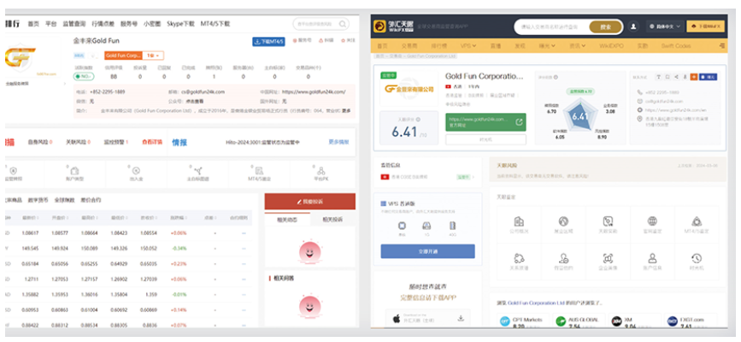
Task: Click the Apple logo download icon
Action: (397, 319)
